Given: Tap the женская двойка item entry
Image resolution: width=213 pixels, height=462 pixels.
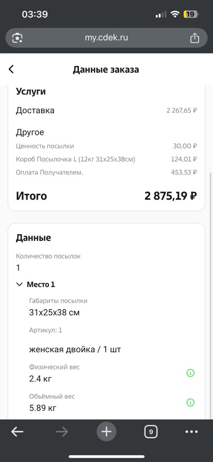Looking at the screenshot, I should (75, 349).
